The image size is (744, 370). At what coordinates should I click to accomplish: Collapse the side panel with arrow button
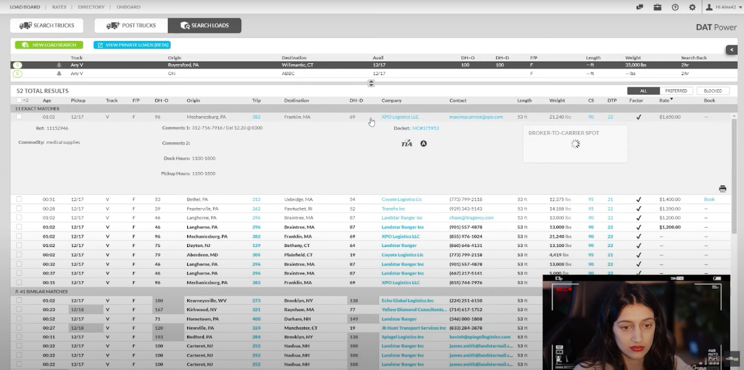pyautogui.click(x=731, y=50)
